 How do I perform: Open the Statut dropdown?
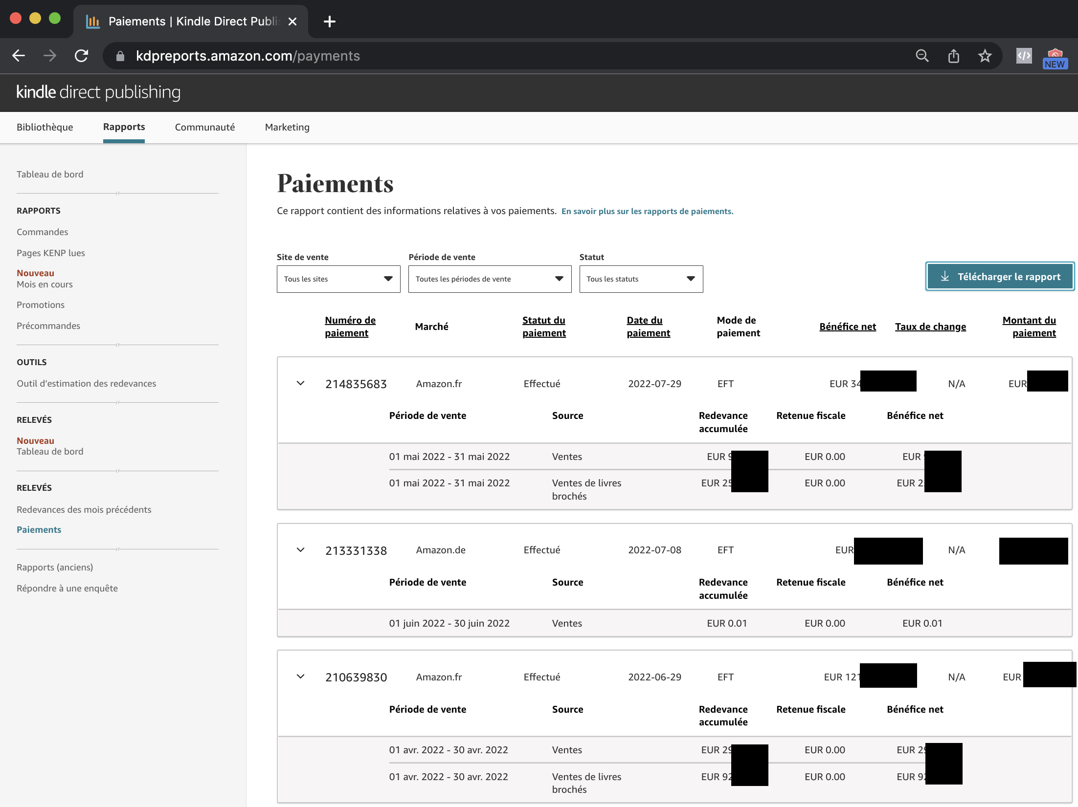tap(641, 279)
